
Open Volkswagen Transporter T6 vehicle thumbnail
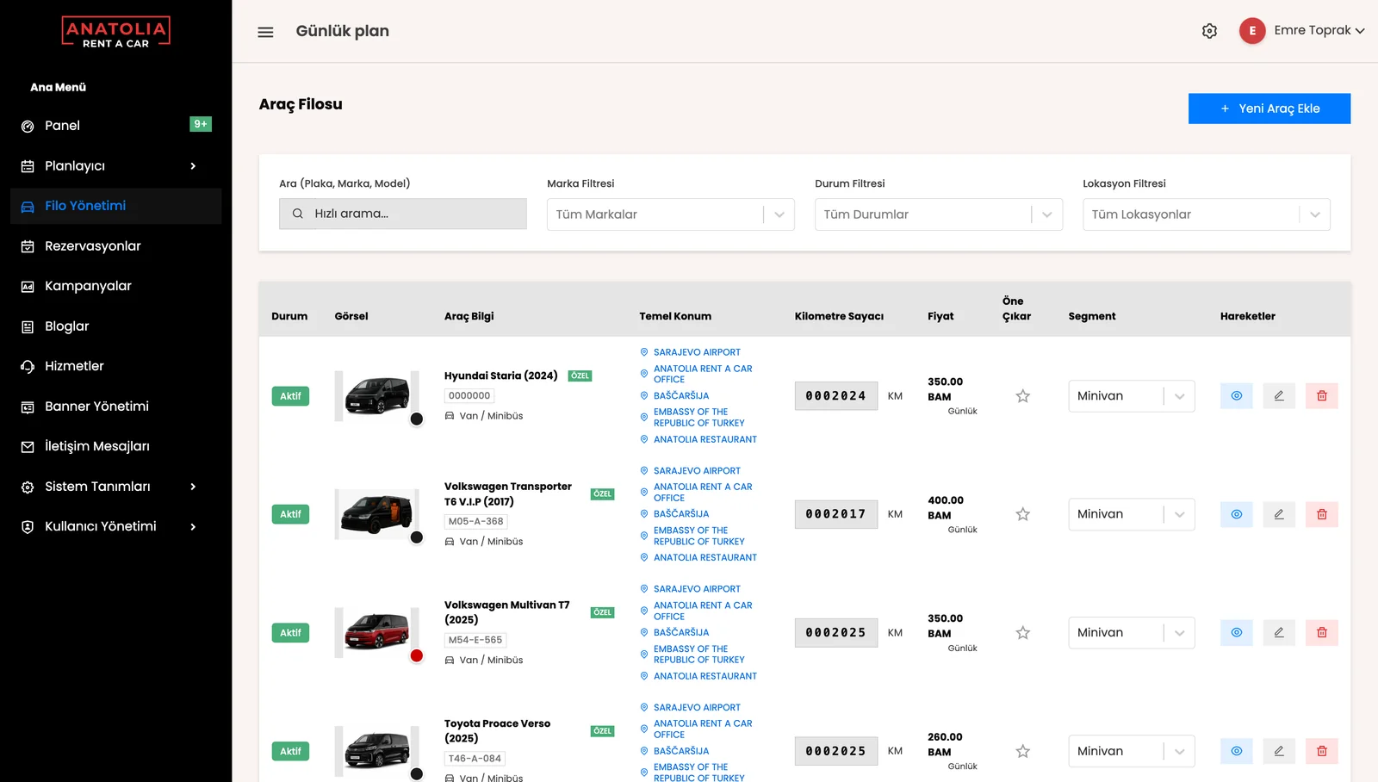[x=376, y=514]
